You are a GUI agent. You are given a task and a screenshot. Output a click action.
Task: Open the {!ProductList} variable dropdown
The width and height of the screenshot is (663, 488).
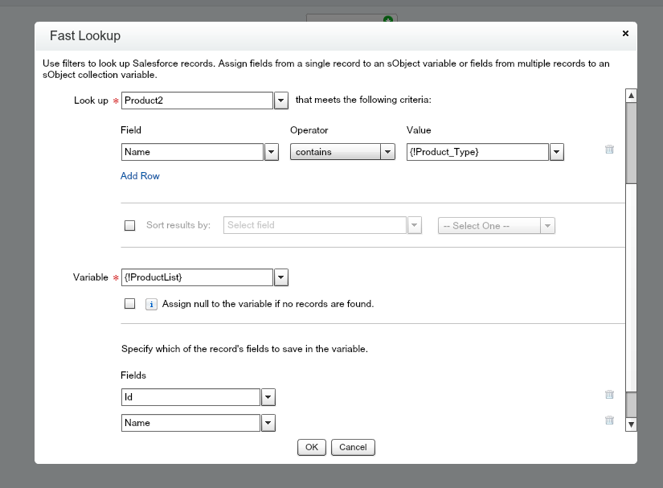(x=281, y=277)
